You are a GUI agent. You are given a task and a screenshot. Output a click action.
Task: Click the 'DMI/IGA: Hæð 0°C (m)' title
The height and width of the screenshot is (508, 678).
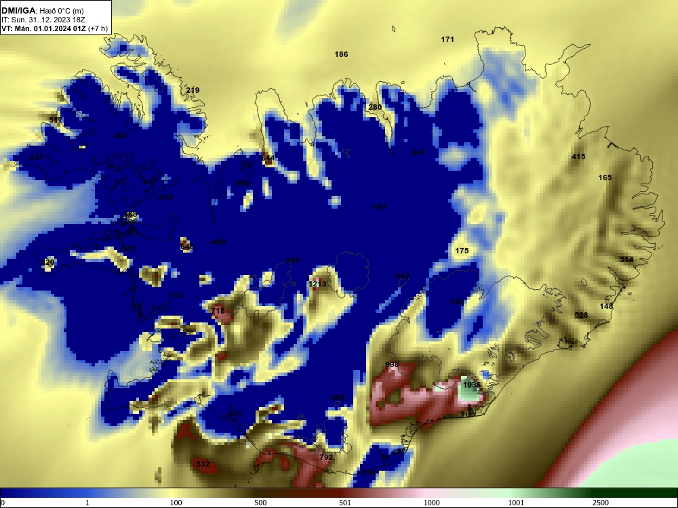tap(42, 11)
